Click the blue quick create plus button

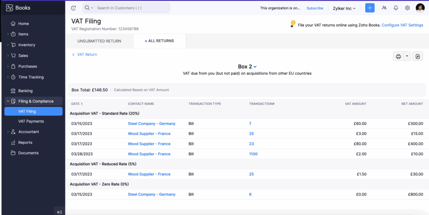(370, 8)
